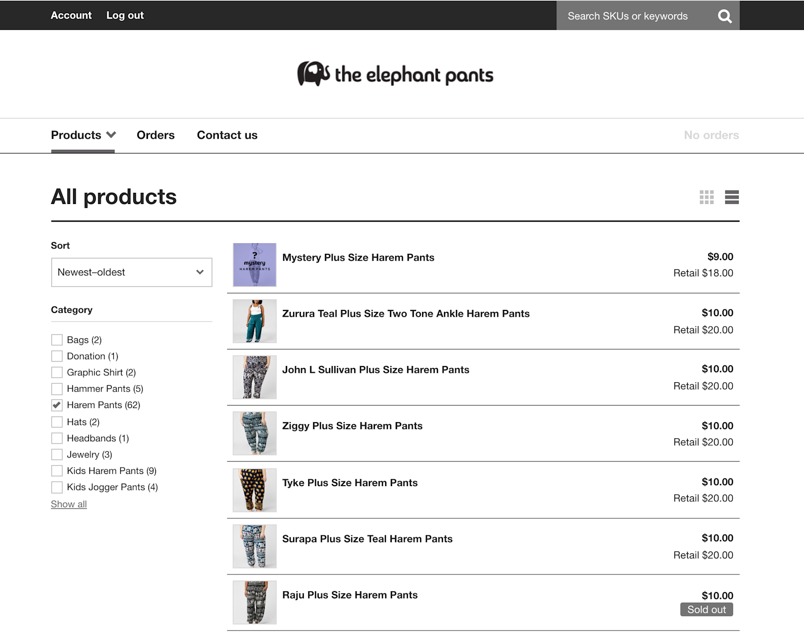
Task: Click Show all categories link
Action: click(x=69, y=504)
